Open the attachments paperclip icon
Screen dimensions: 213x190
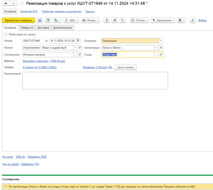click(x=192, y=20)
